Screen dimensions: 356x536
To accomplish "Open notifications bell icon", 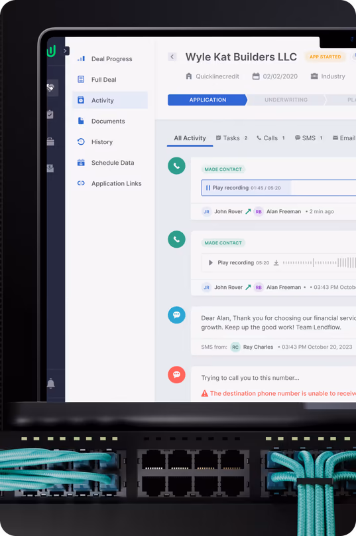I will (x=51, y=383).
